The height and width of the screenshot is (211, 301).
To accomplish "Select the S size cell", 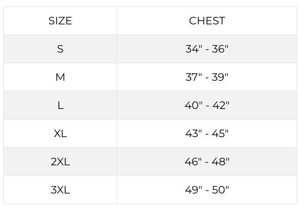I will (x=60, y=49).
